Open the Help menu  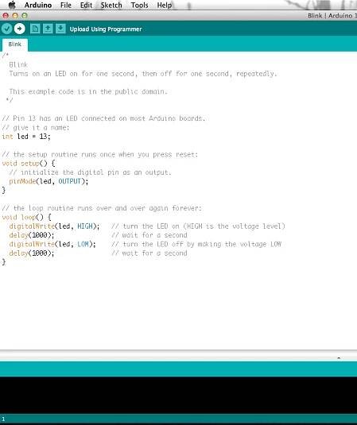point(164,5)
